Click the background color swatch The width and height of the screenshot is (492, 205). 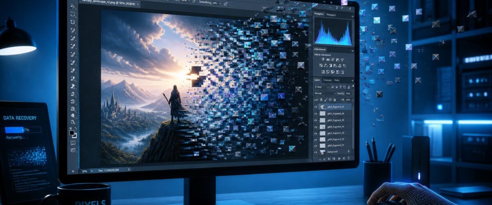click(75, 136)
